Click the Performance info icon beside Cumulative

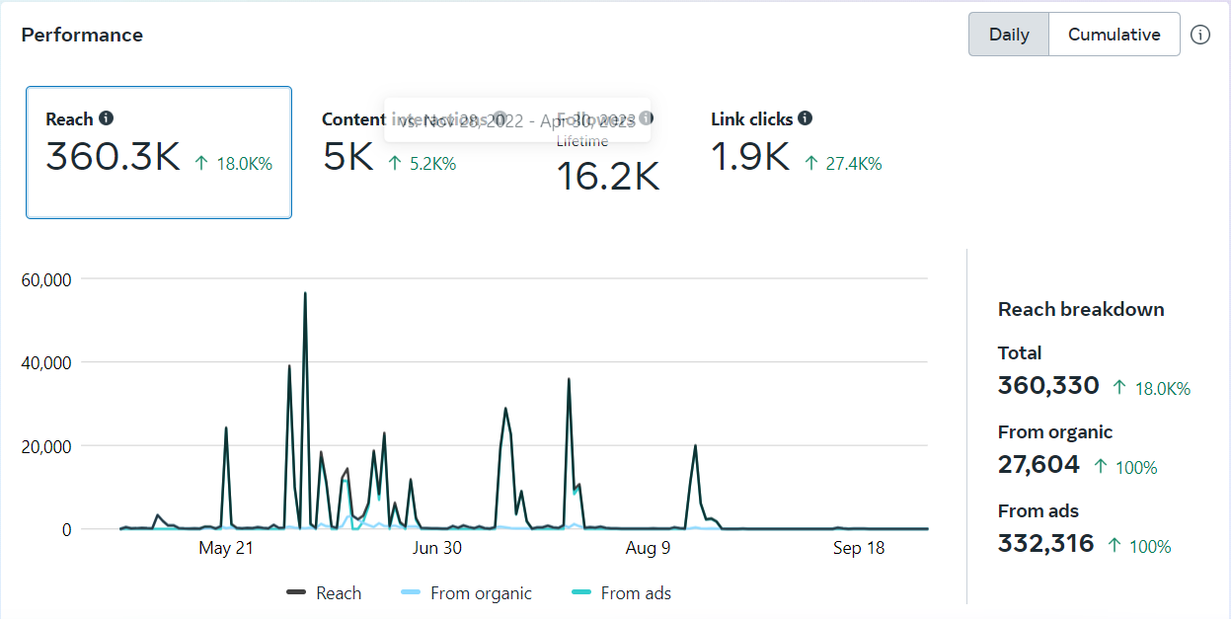coord(1199,35)
